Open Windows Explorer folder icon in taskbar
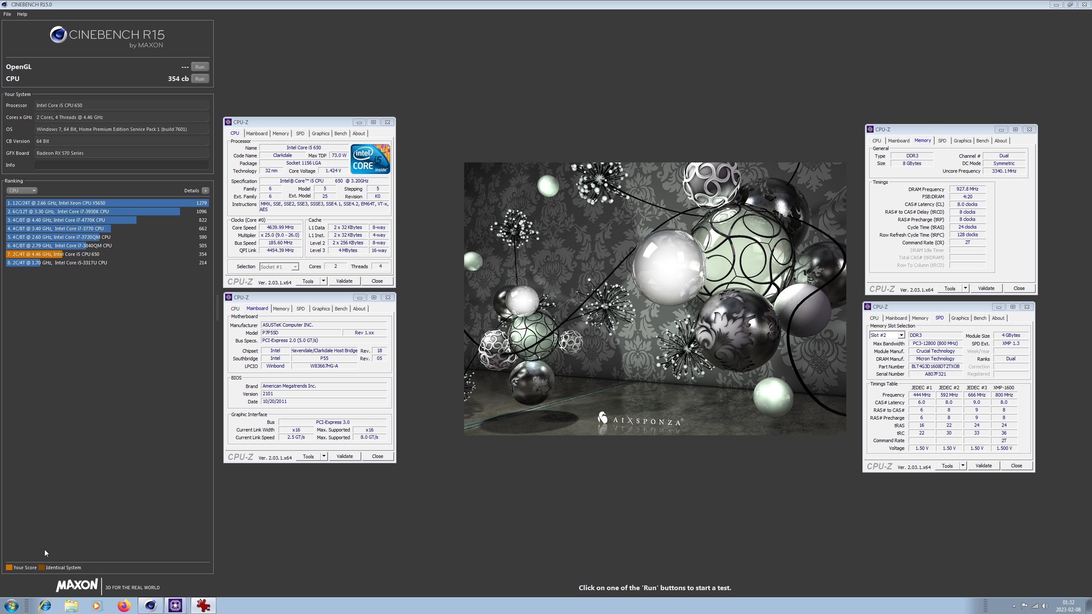The width and height of the screenshot is (1092, 614). coord(71,605)
